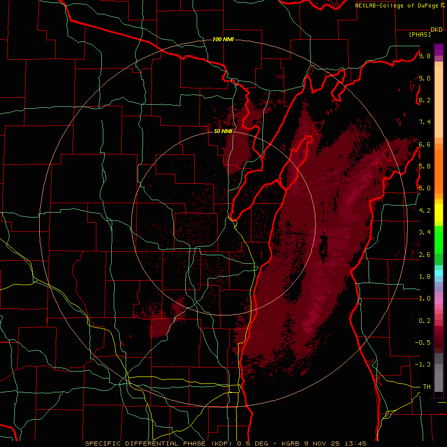447x447 pixels.
Task: Click the 1.8 value on the color scale
Action: click(425, 277)
